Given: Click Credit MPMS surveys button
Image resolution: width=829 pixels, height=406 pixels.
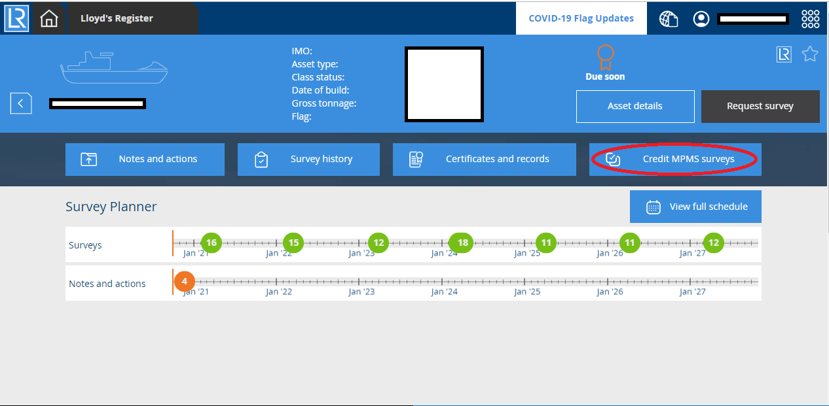Looking at the screenshot, I should [x=675, y=159].
